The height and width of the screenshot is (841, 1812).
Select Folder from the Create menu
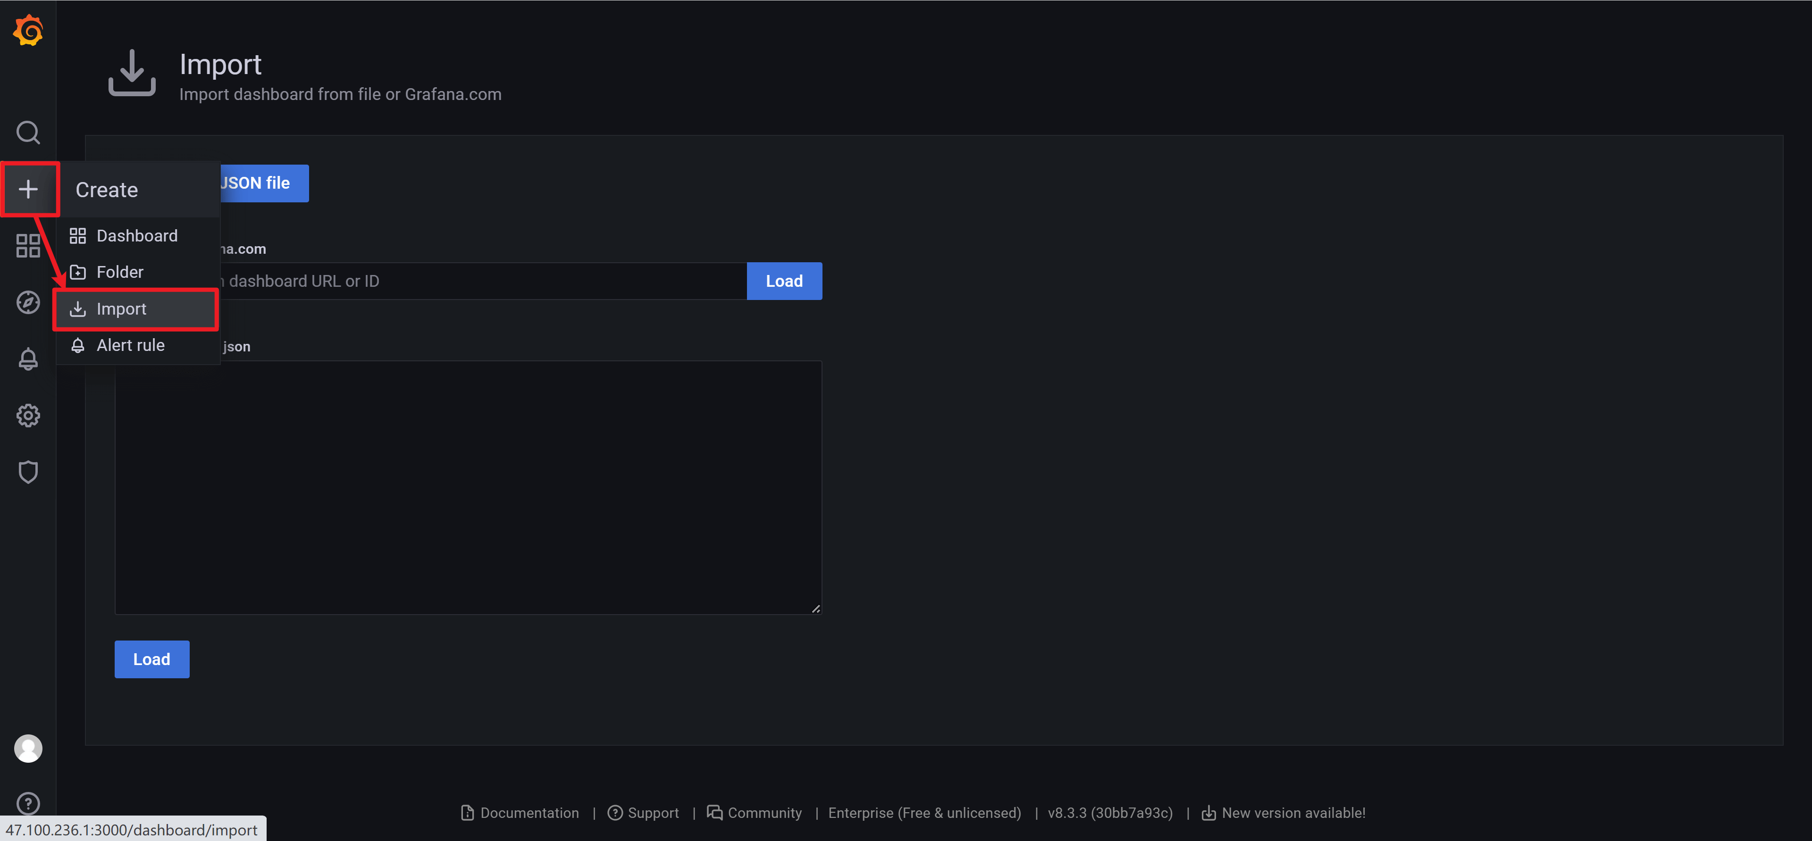tap(119, 272)
